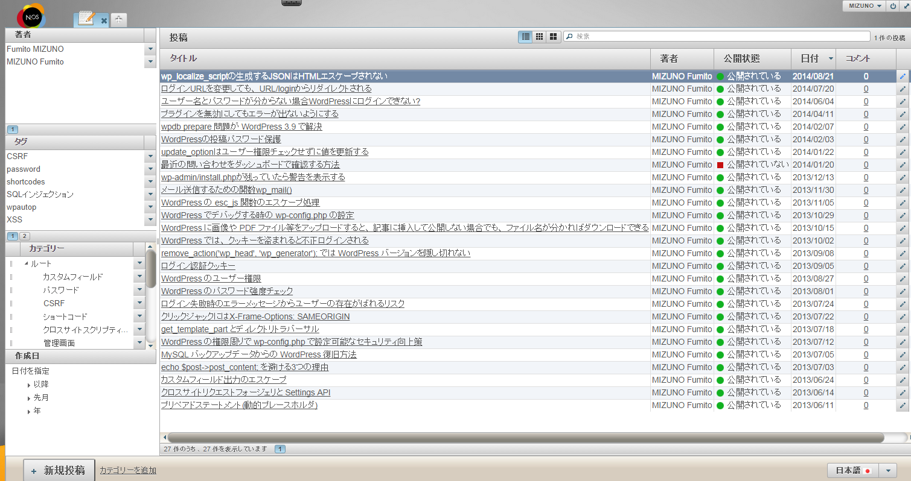Click pencil icon for wp-admin/install.php row
Viewport: 911px width, 481px height.
point(903,177)
